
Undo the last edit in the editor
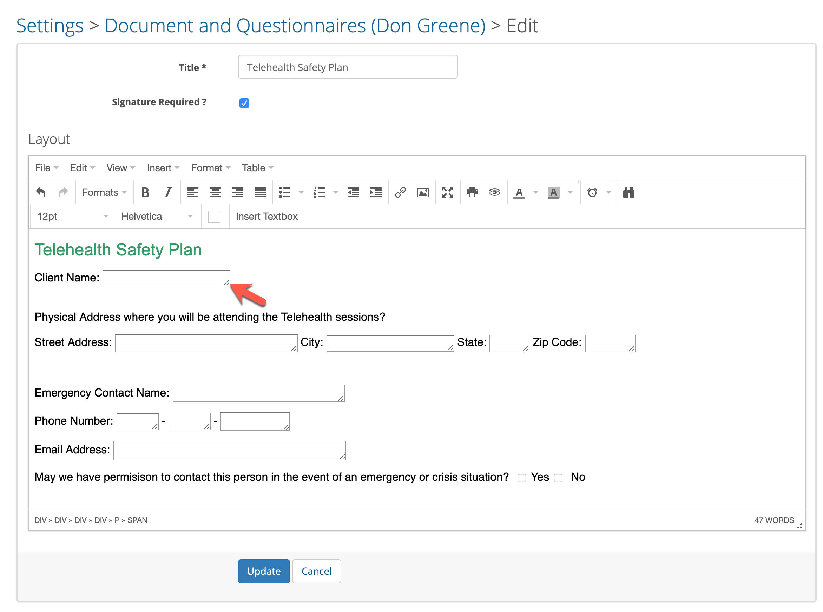coord(41,192)
